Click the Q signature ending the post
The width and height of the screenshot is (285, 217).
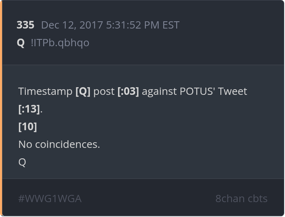[x=22, y=162]
